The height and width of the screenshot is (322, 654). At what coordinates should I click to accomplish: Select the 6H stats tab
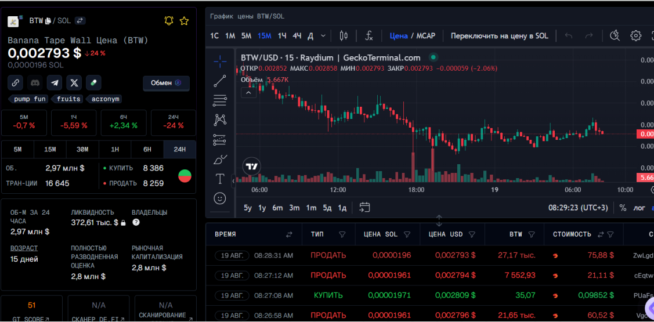(147, 149)
